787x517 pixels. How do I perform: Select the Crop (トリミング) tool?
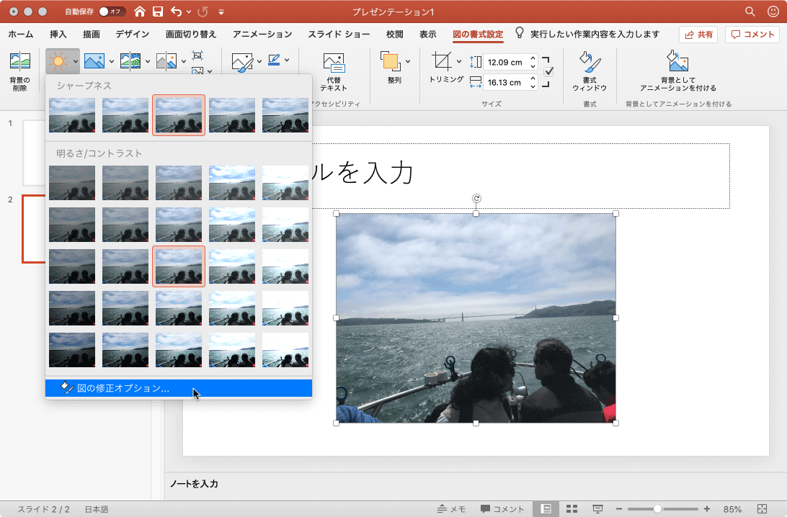point(441,62)
